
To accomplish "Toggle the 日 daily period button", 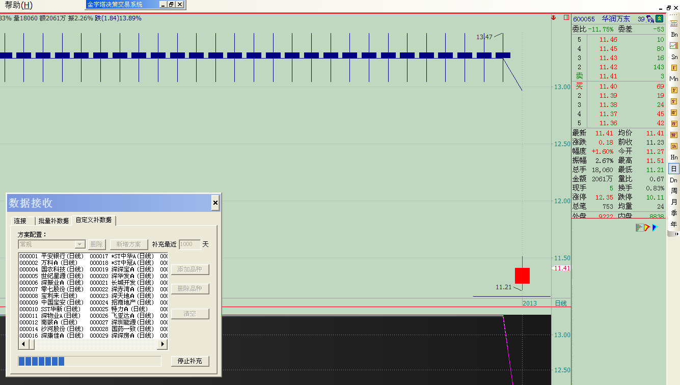I will (673, 169).
